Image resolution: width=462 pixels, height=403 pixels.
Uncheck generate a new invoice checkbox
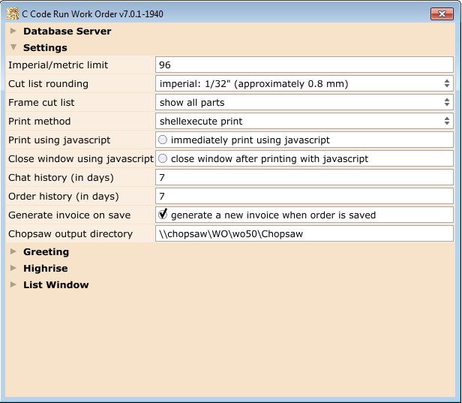click(x=163, y=215)
